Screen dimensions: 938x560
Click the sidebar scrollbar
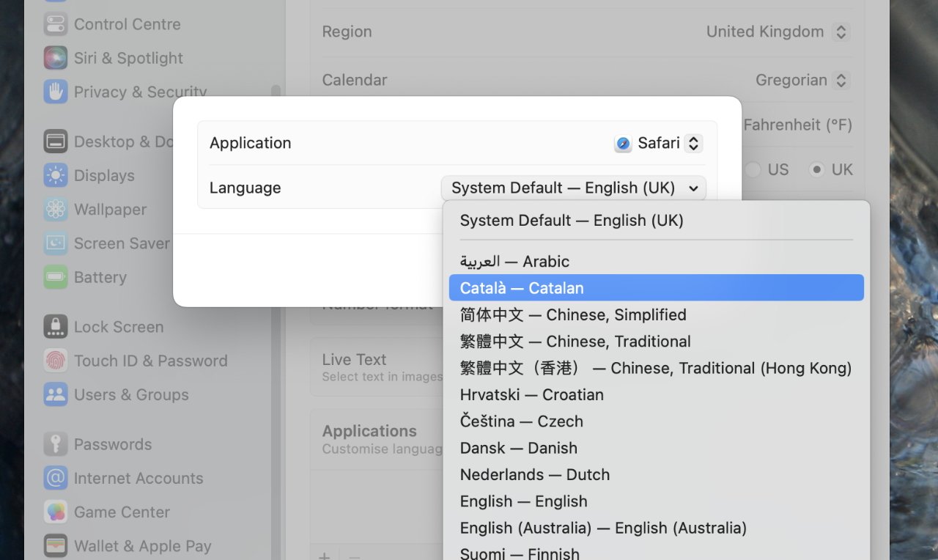coord(276,323)
